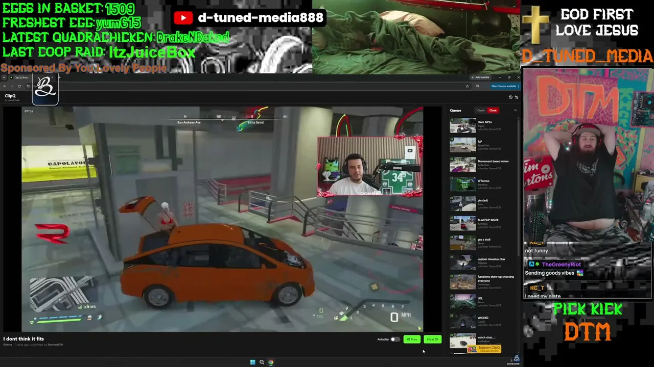Play the "Hero NPCs" clip from queue
This screenshot has width=654, height=367.
point(462,125)
